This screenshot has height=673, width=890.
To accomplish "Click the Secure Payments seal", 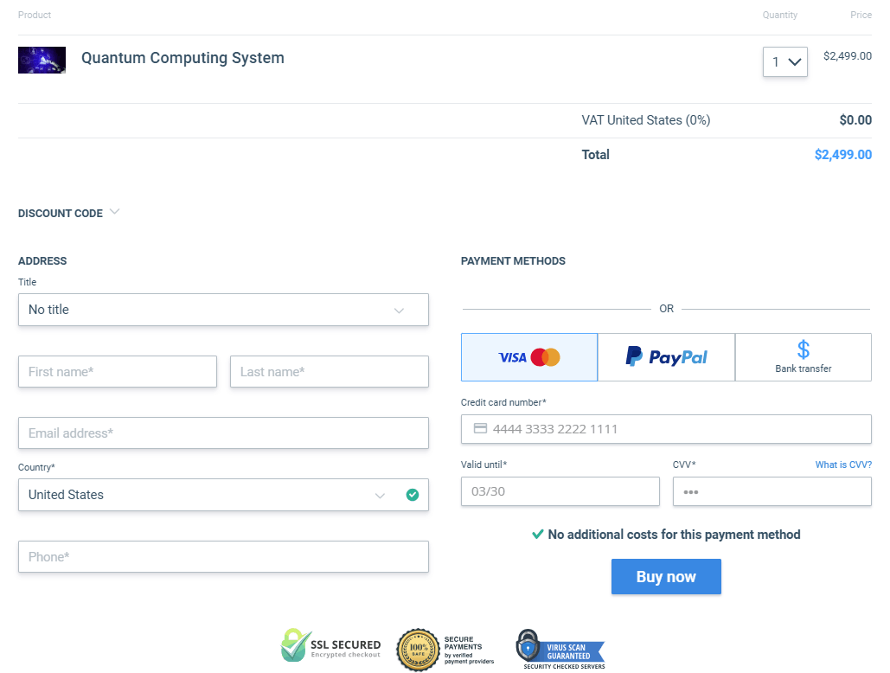I will [x=445, y=647].
